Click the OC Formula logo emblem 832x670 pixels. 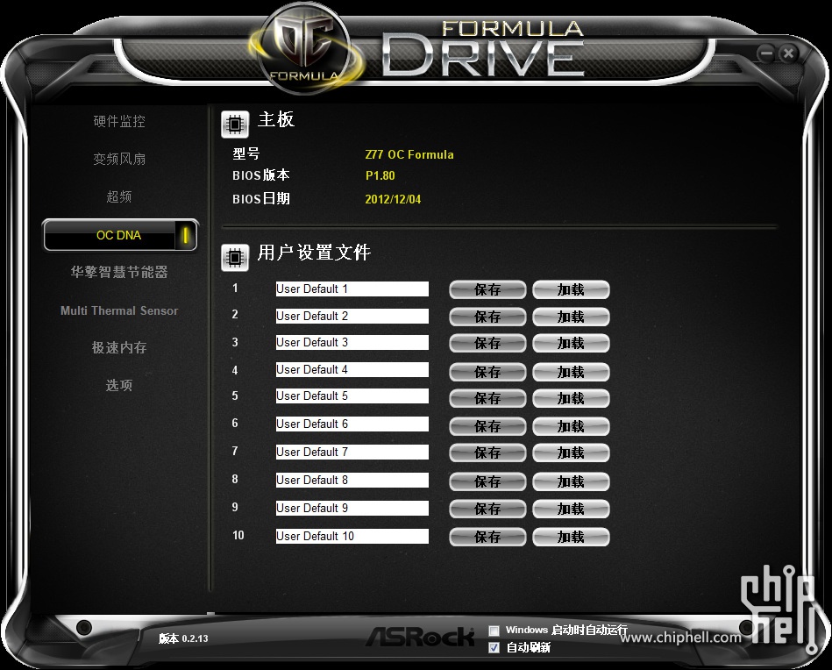[x=306, y=49]
